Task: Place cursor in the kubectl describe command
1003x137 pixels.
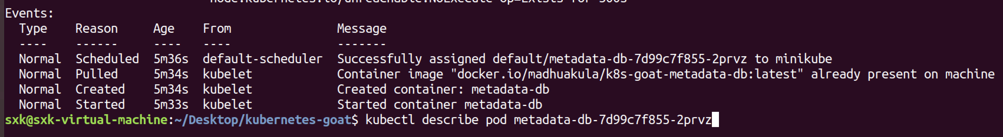Action: click(x=538, y=120)
